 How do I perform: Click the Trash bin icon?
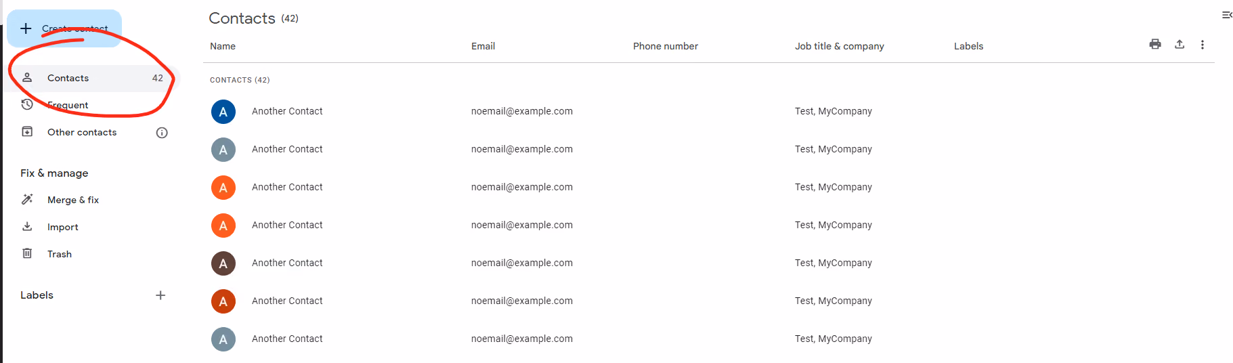tap(27, 253)
